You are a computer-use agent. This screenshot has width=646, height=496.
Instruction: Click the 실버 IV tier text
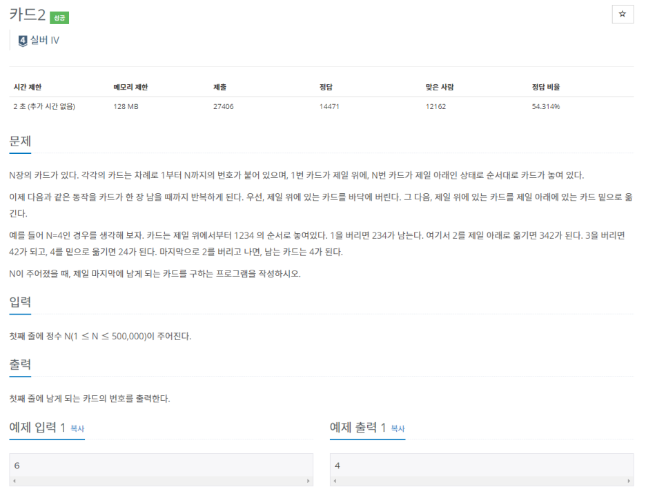pos(45,41)
